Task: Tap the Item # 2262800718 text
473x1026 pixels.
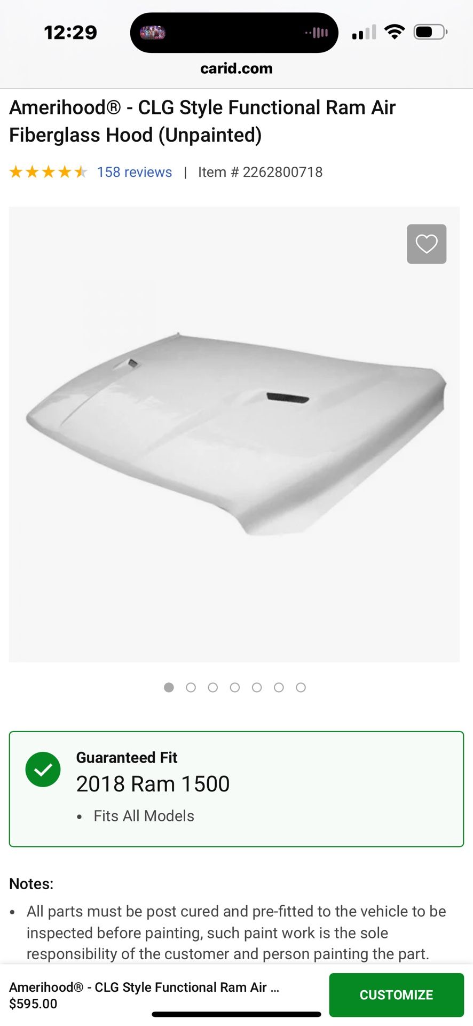Action: (261, 172)
